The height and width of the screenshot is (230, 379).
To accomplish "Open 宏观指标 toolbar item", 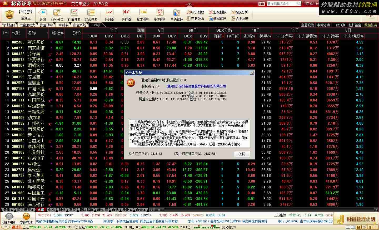I will tap(217, 12).
